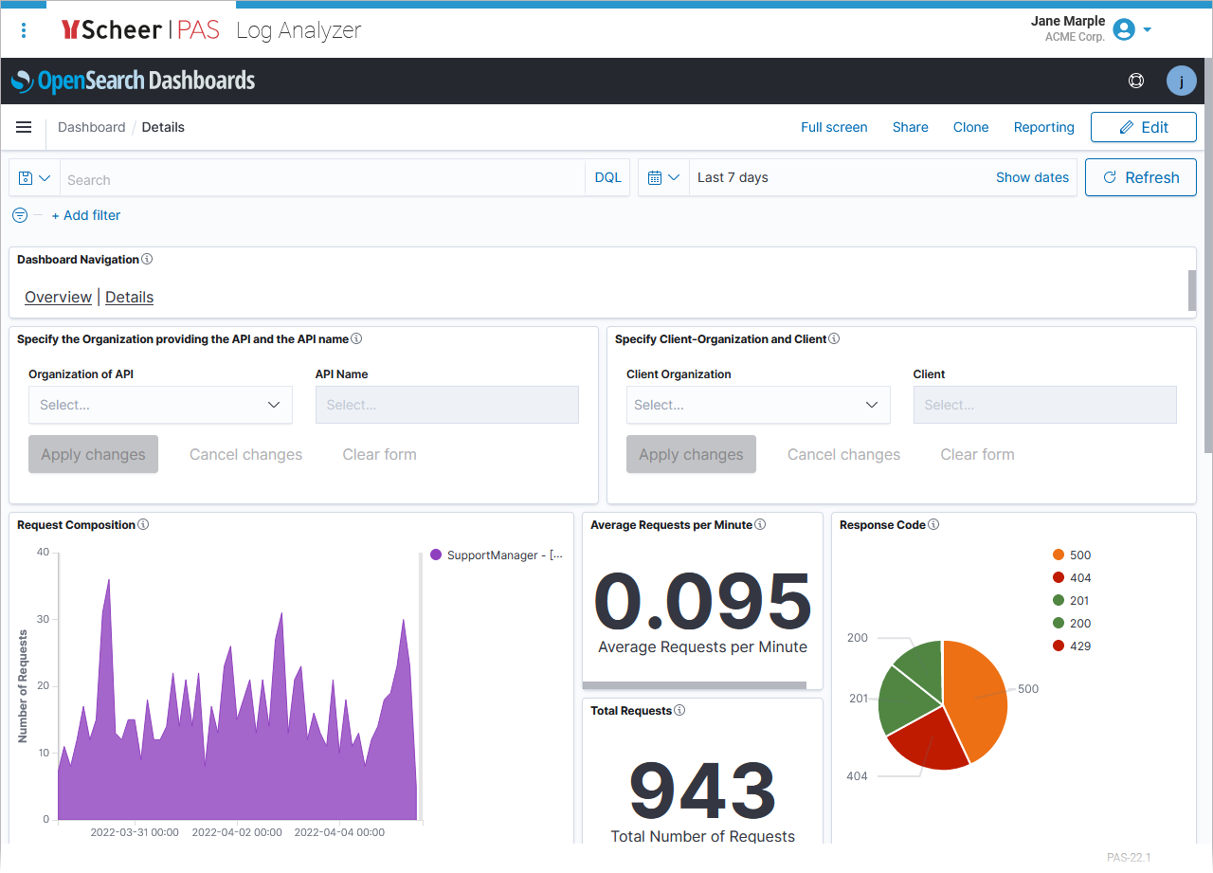
Task: Open the help lifebuoy icon
Action: [x=1136, y=81]
